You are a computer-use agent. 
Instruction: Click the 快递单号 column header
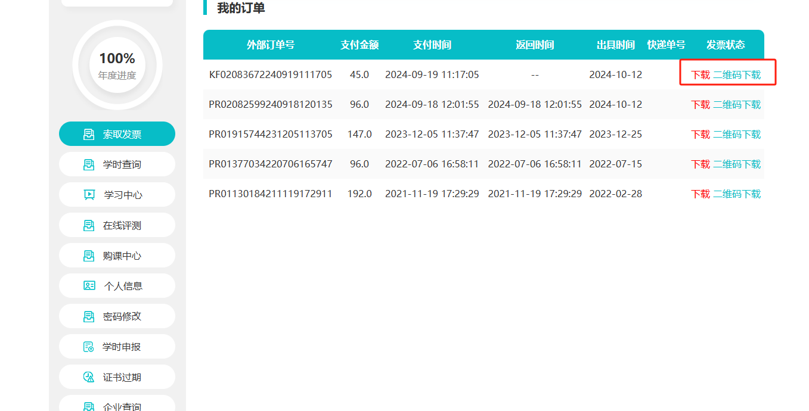pyautogui.click(x=666, y=45)
